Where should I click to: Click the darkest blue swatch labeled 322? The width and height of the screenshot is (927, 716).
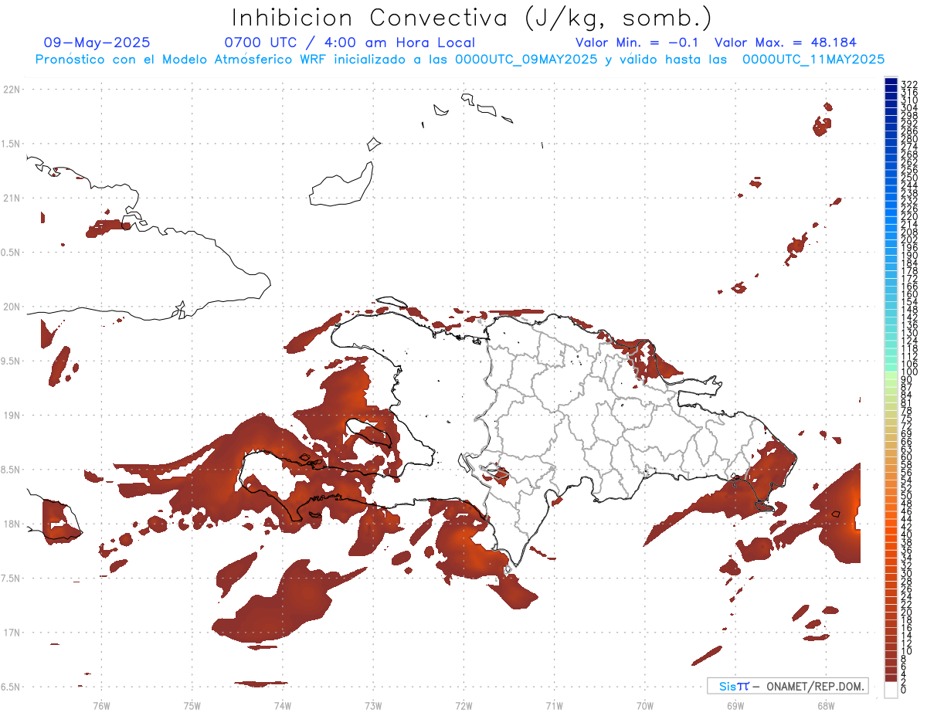point(891,82)
